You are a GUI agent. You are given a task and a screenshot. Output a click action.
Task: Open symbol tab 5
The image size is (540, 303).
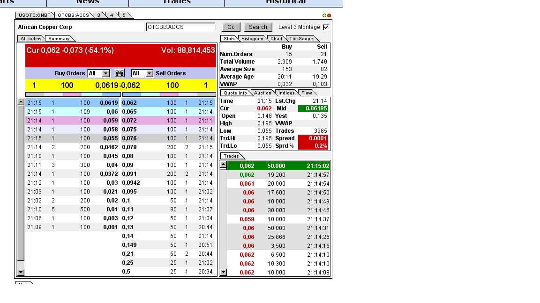point(124,15)
